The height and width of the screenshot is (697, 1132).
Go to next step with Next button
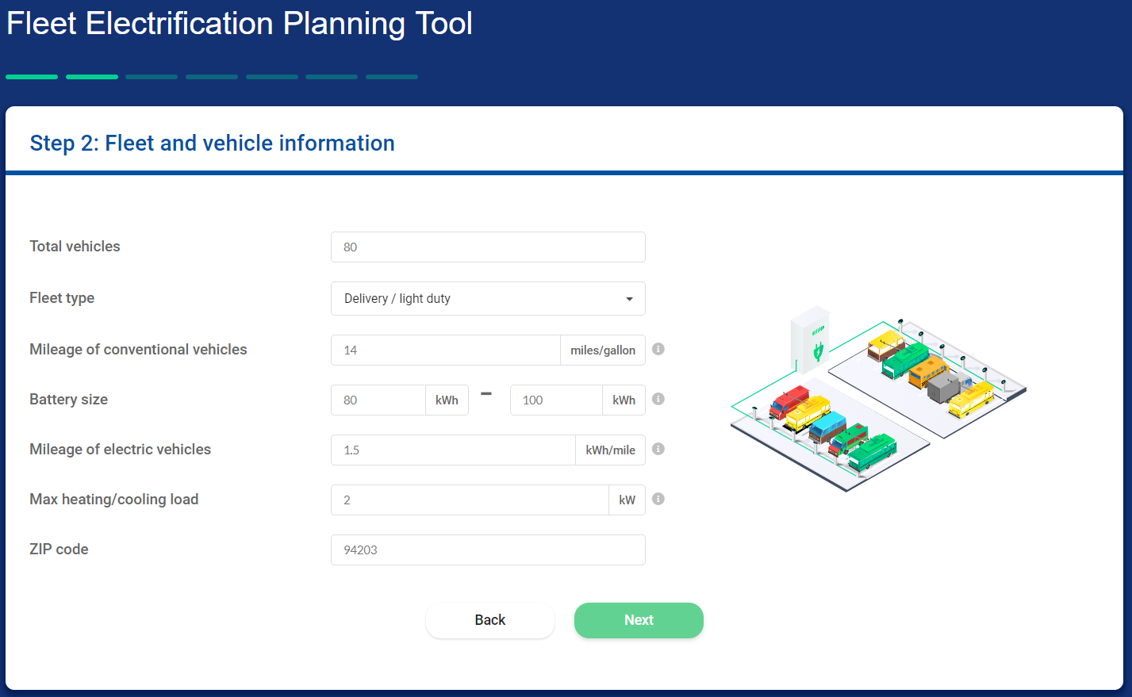[639, 620]
